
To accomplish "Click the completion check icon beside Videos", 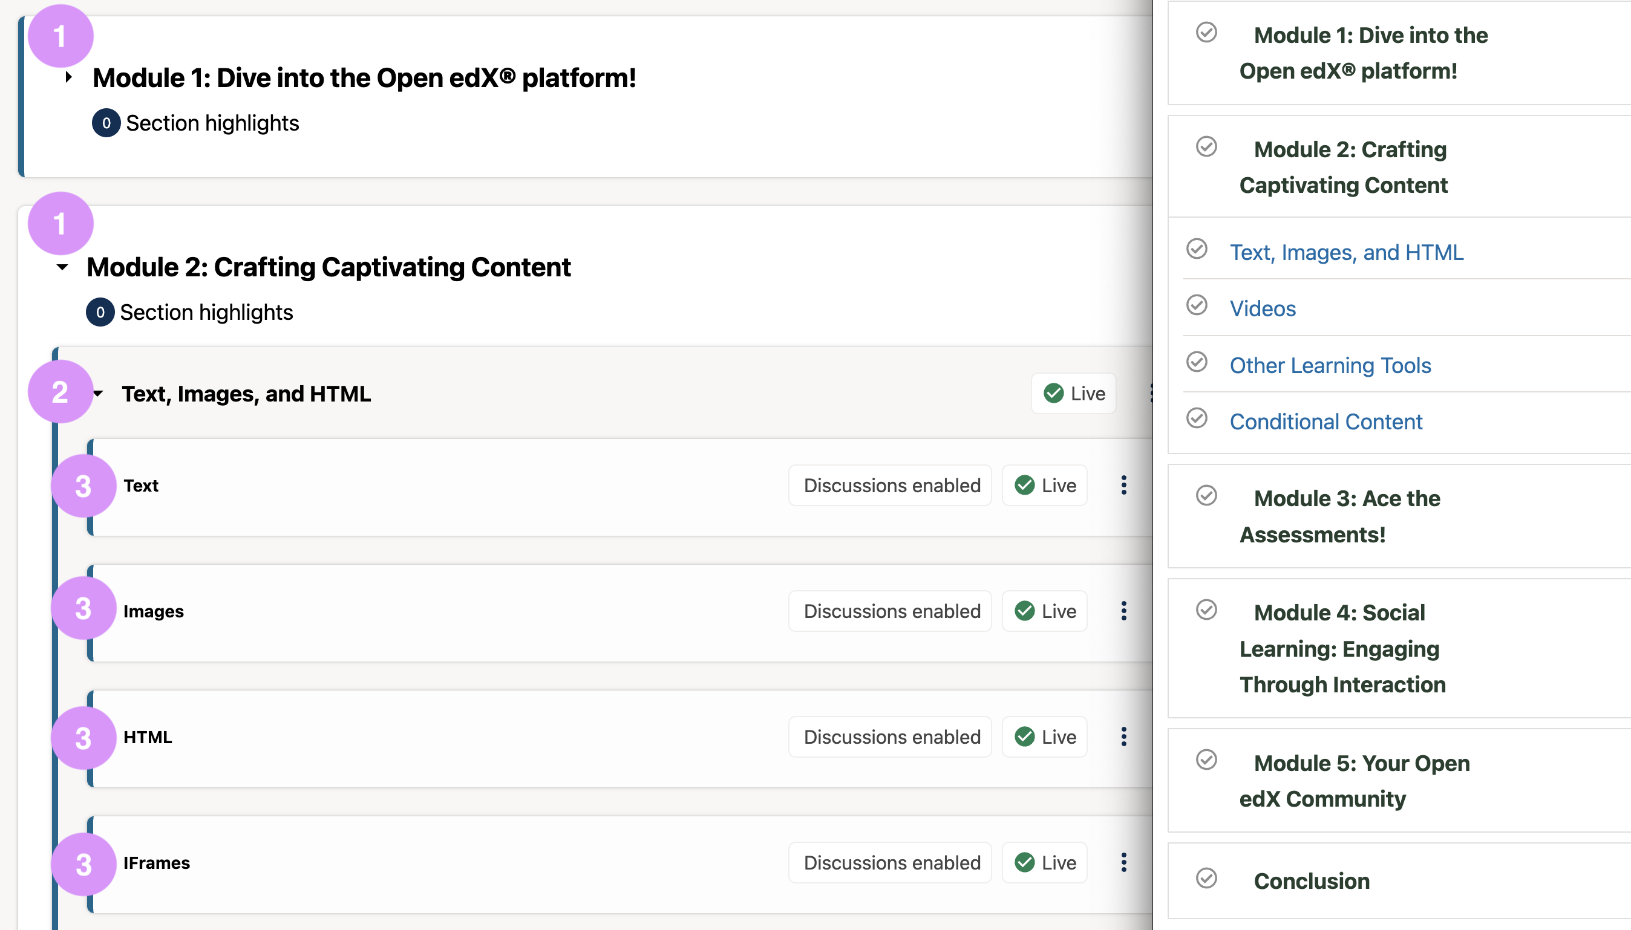I will (x=1197, y=305).
